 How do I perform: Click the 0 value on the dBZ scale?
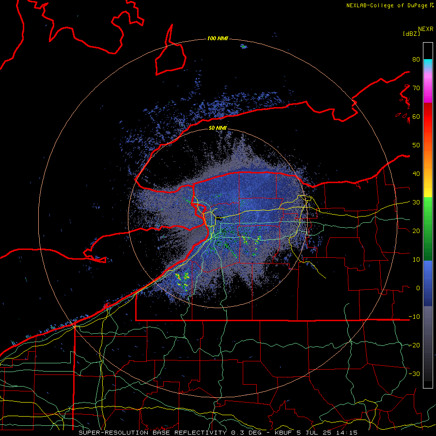pos(418,288)
